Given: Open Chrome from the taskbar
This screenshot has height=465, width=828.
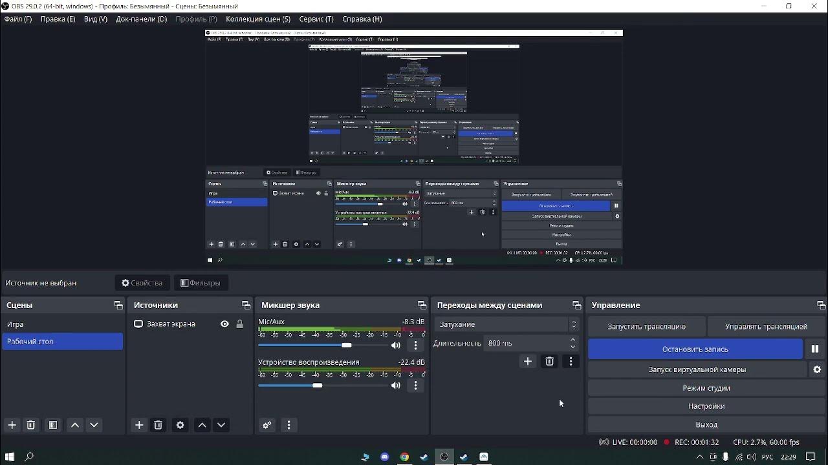Looking at the screenshot, I should (x=404, y=457).
